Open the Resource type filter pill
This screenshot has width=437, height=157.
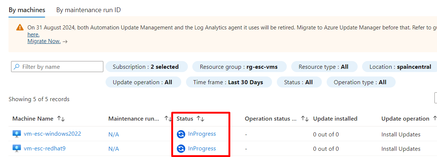pos(324,67)
